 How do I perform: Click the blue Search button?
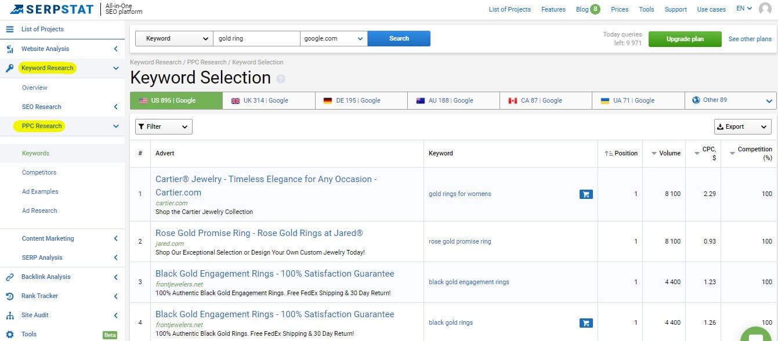(x=399, y=38)
